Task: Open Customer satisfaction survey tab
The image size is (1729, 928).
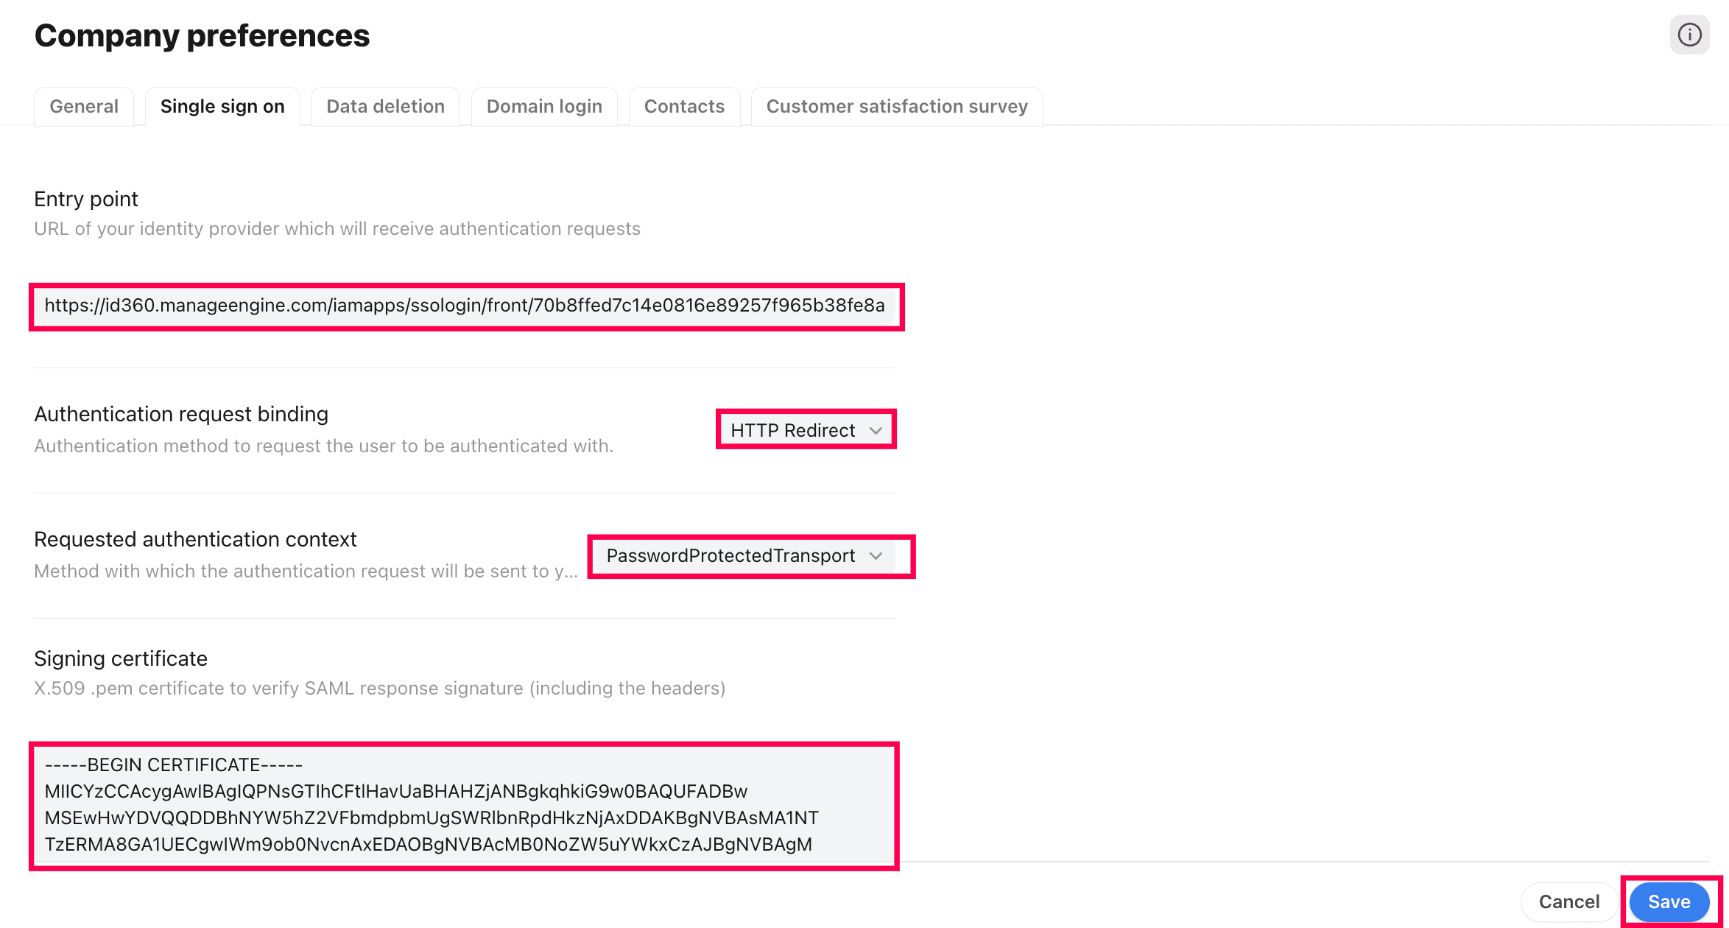Action: tap(896, 106)
